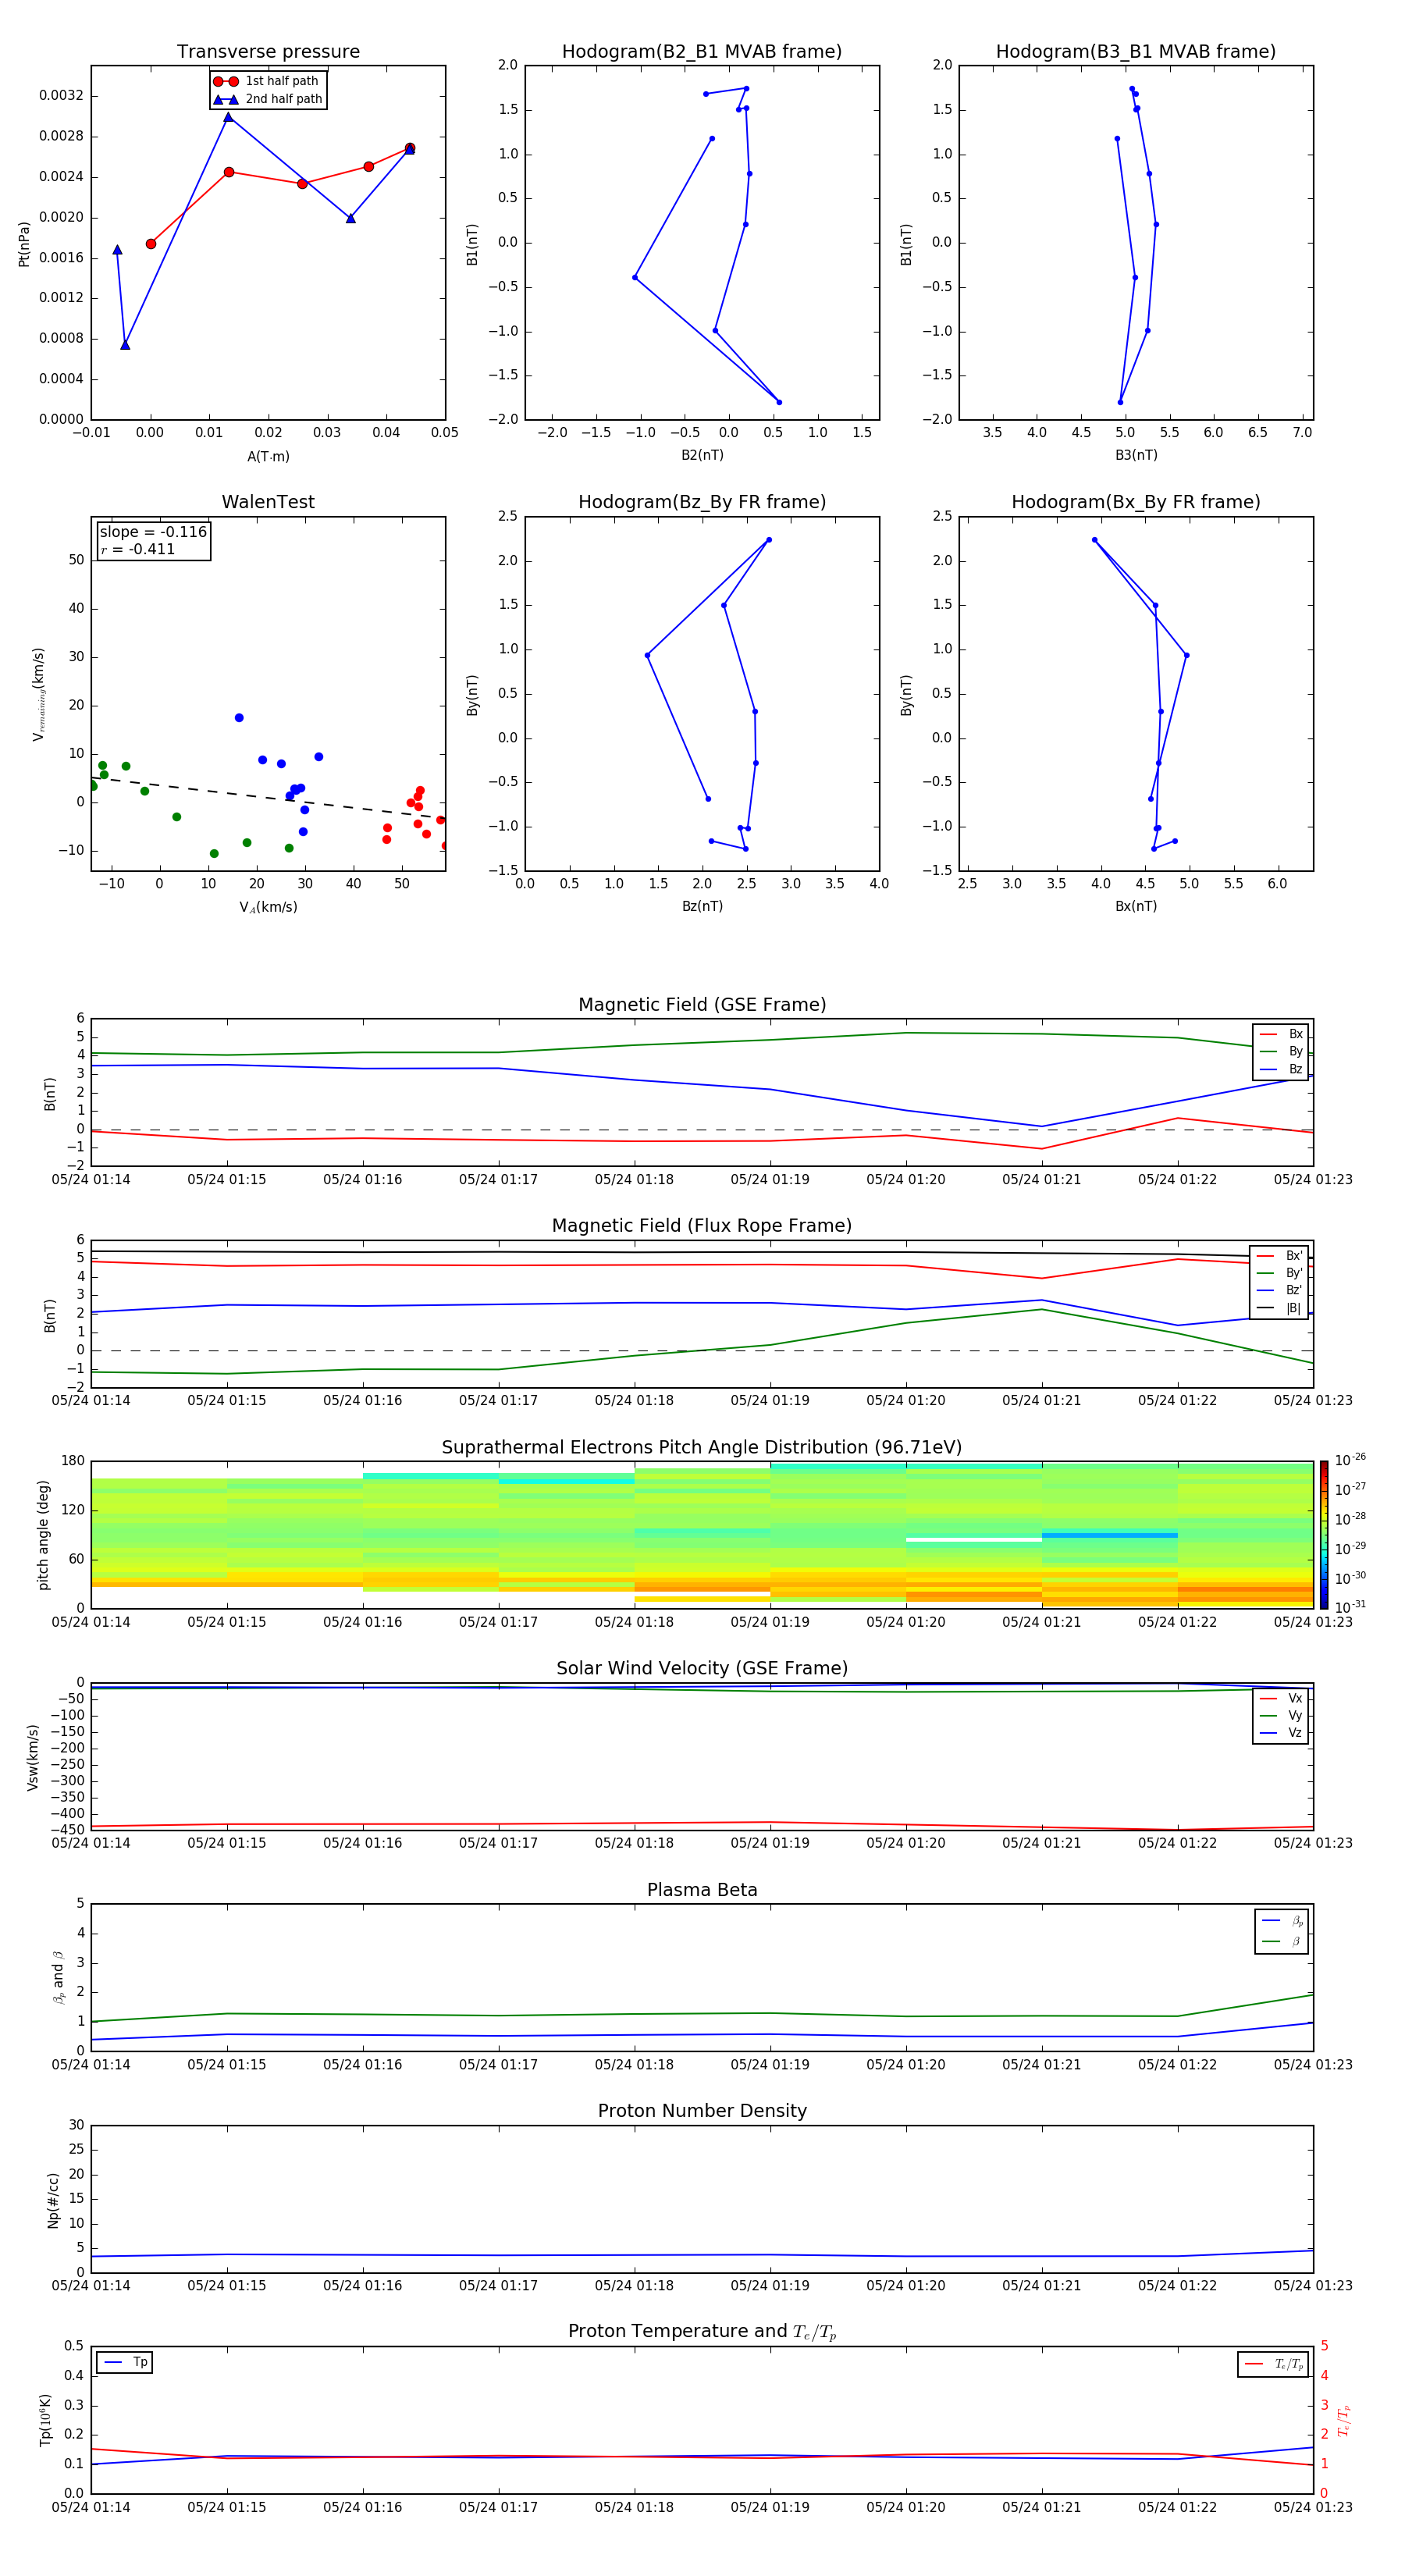Select Bz' in the Flux Rope legend
The width and height of the screenshot is (1405, 2576).
click(x=1279, y=1290)
